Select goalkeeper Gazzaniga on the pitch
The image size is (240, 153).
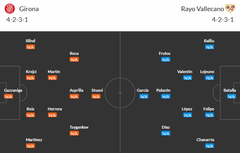(13, 90)
